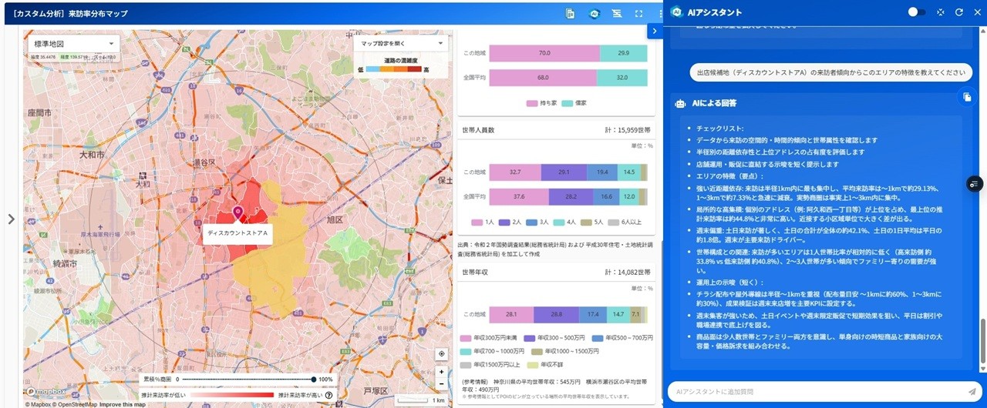987x408 pixels.
Task: Click the 計：15,959世帯 total text
Action: tap(628, 130)
